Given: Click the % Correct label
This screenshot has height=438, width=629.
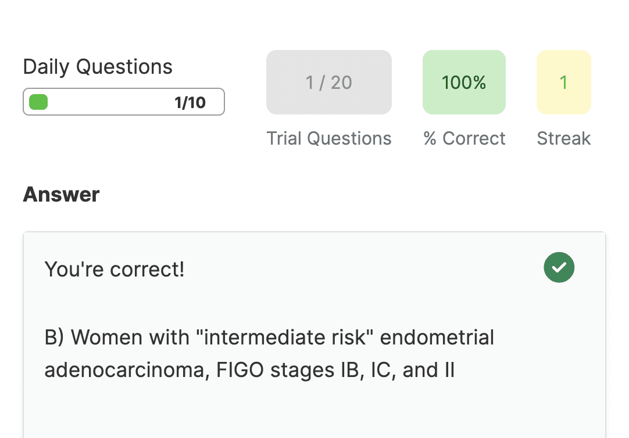Looking at the screenshot, I should click(464, 138).
